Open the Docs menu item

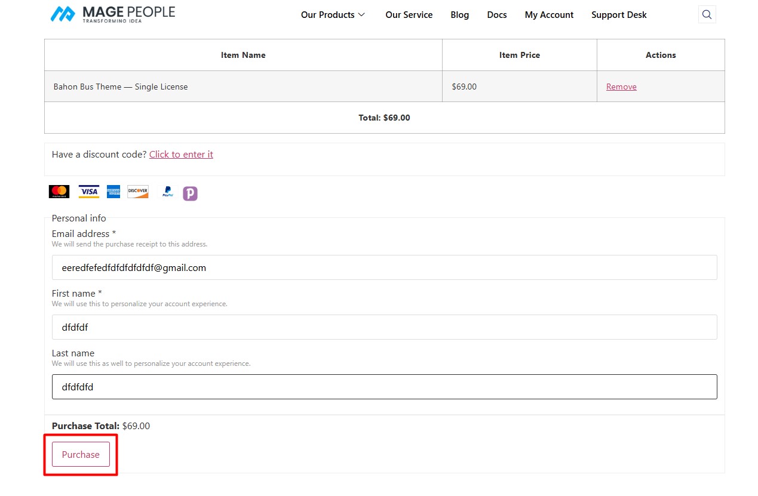tap(497, 15)
